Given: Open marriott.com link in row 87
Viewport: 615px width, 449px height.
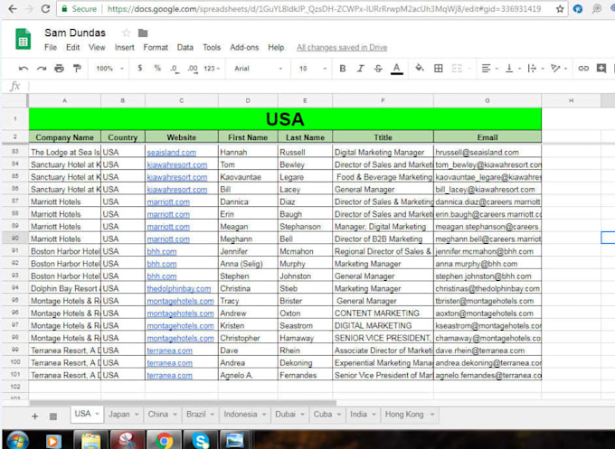Looking at the screenshot, I should 168,202.
